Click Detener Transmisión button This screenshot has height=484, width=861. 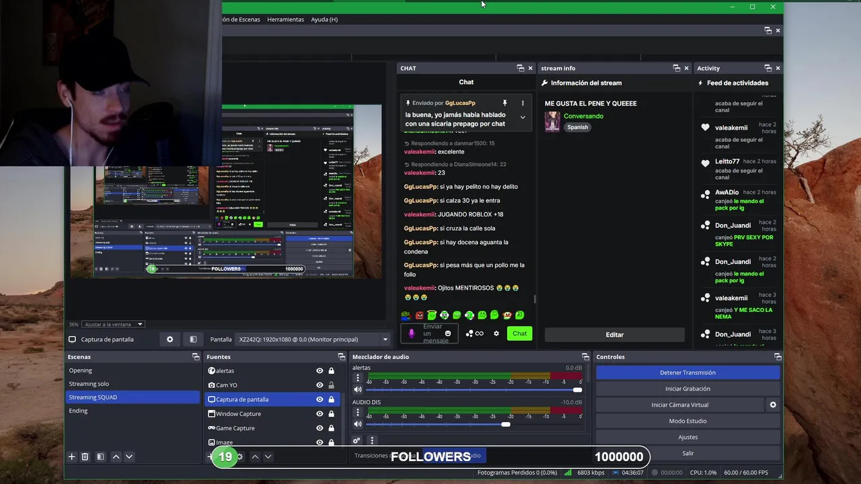(687, 372)
